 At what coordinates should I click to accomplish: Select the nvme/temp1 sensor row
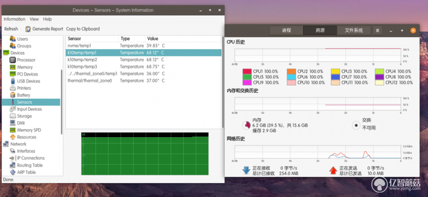click(x=143, y=46)
